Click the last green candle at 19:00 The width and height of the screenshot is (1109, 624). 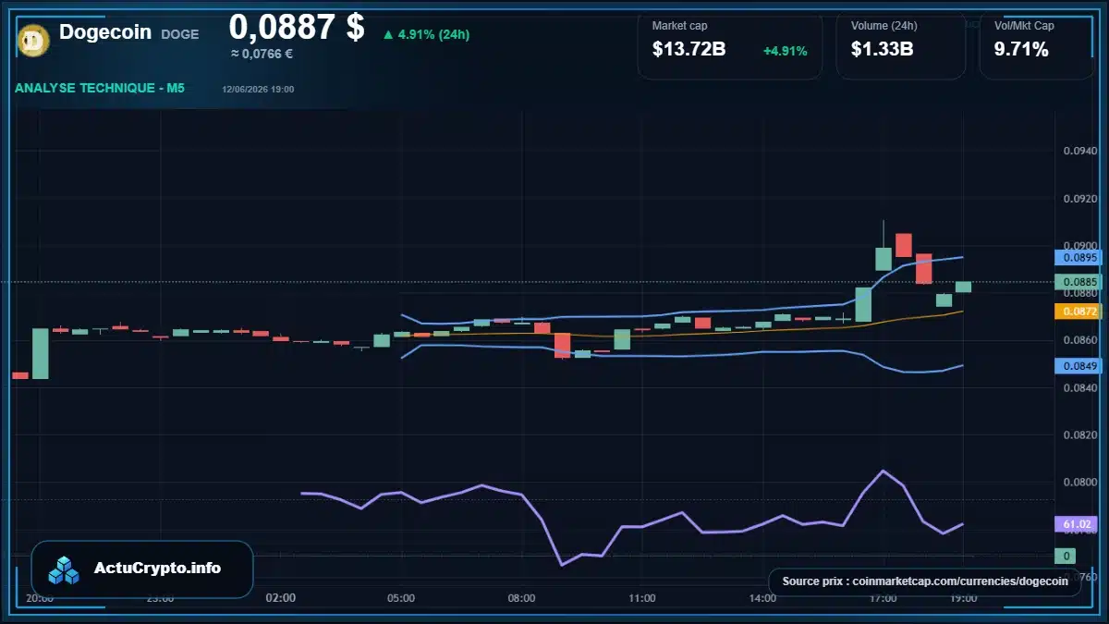(x=964, y=287)
